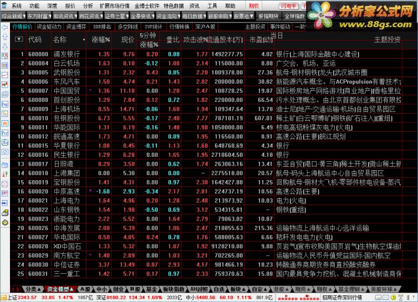Click the red 期权 menu item
The width and height of the screenshot is (418, 302).
[x=254, y=6]
